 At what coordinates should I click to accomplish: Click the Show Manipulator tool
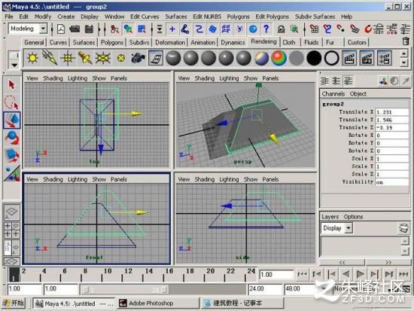click(11, 173)
